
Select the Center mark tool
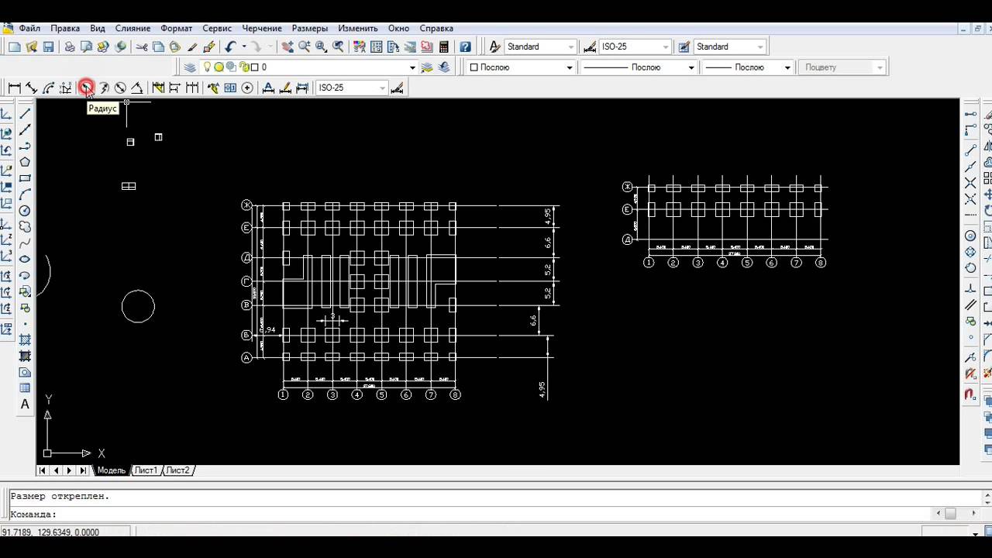[x=247, y=88]
